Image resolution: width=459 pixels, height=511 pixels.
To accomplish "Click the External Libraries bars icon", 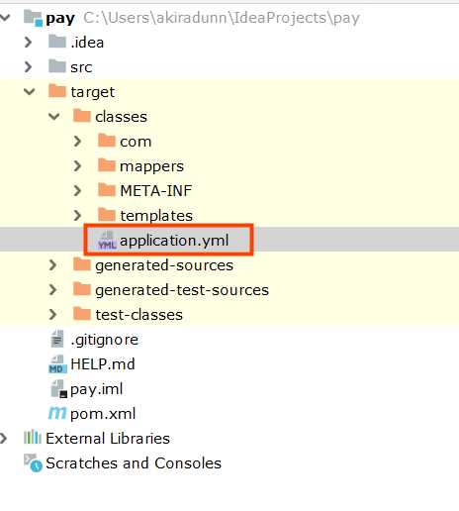I will [33, 438].
